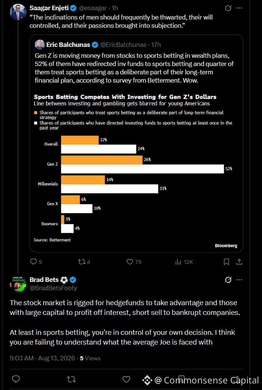The width and height of the screenshot is (262, 390).
Task: Repost Saagar Enjeti's tweet with 4 reposts
Action: pyautogui.click(x=84, y=262)
